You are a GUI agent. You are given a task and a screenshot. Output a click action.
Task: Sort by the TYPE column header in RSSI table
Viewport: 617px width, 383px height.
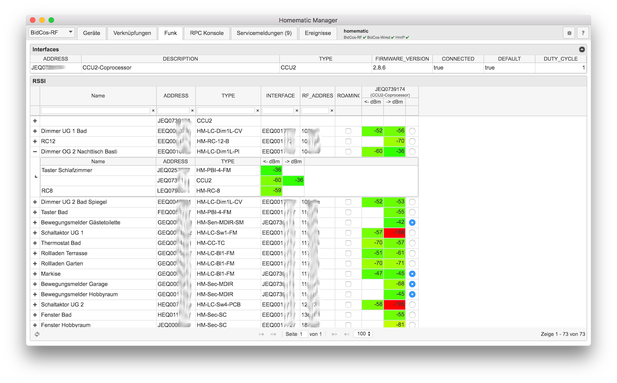pos(228,96)
